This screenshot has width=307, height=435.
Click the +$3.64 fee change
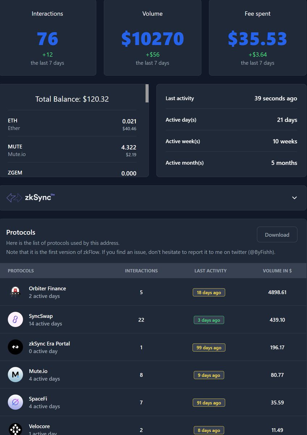[x=257, y=55]
